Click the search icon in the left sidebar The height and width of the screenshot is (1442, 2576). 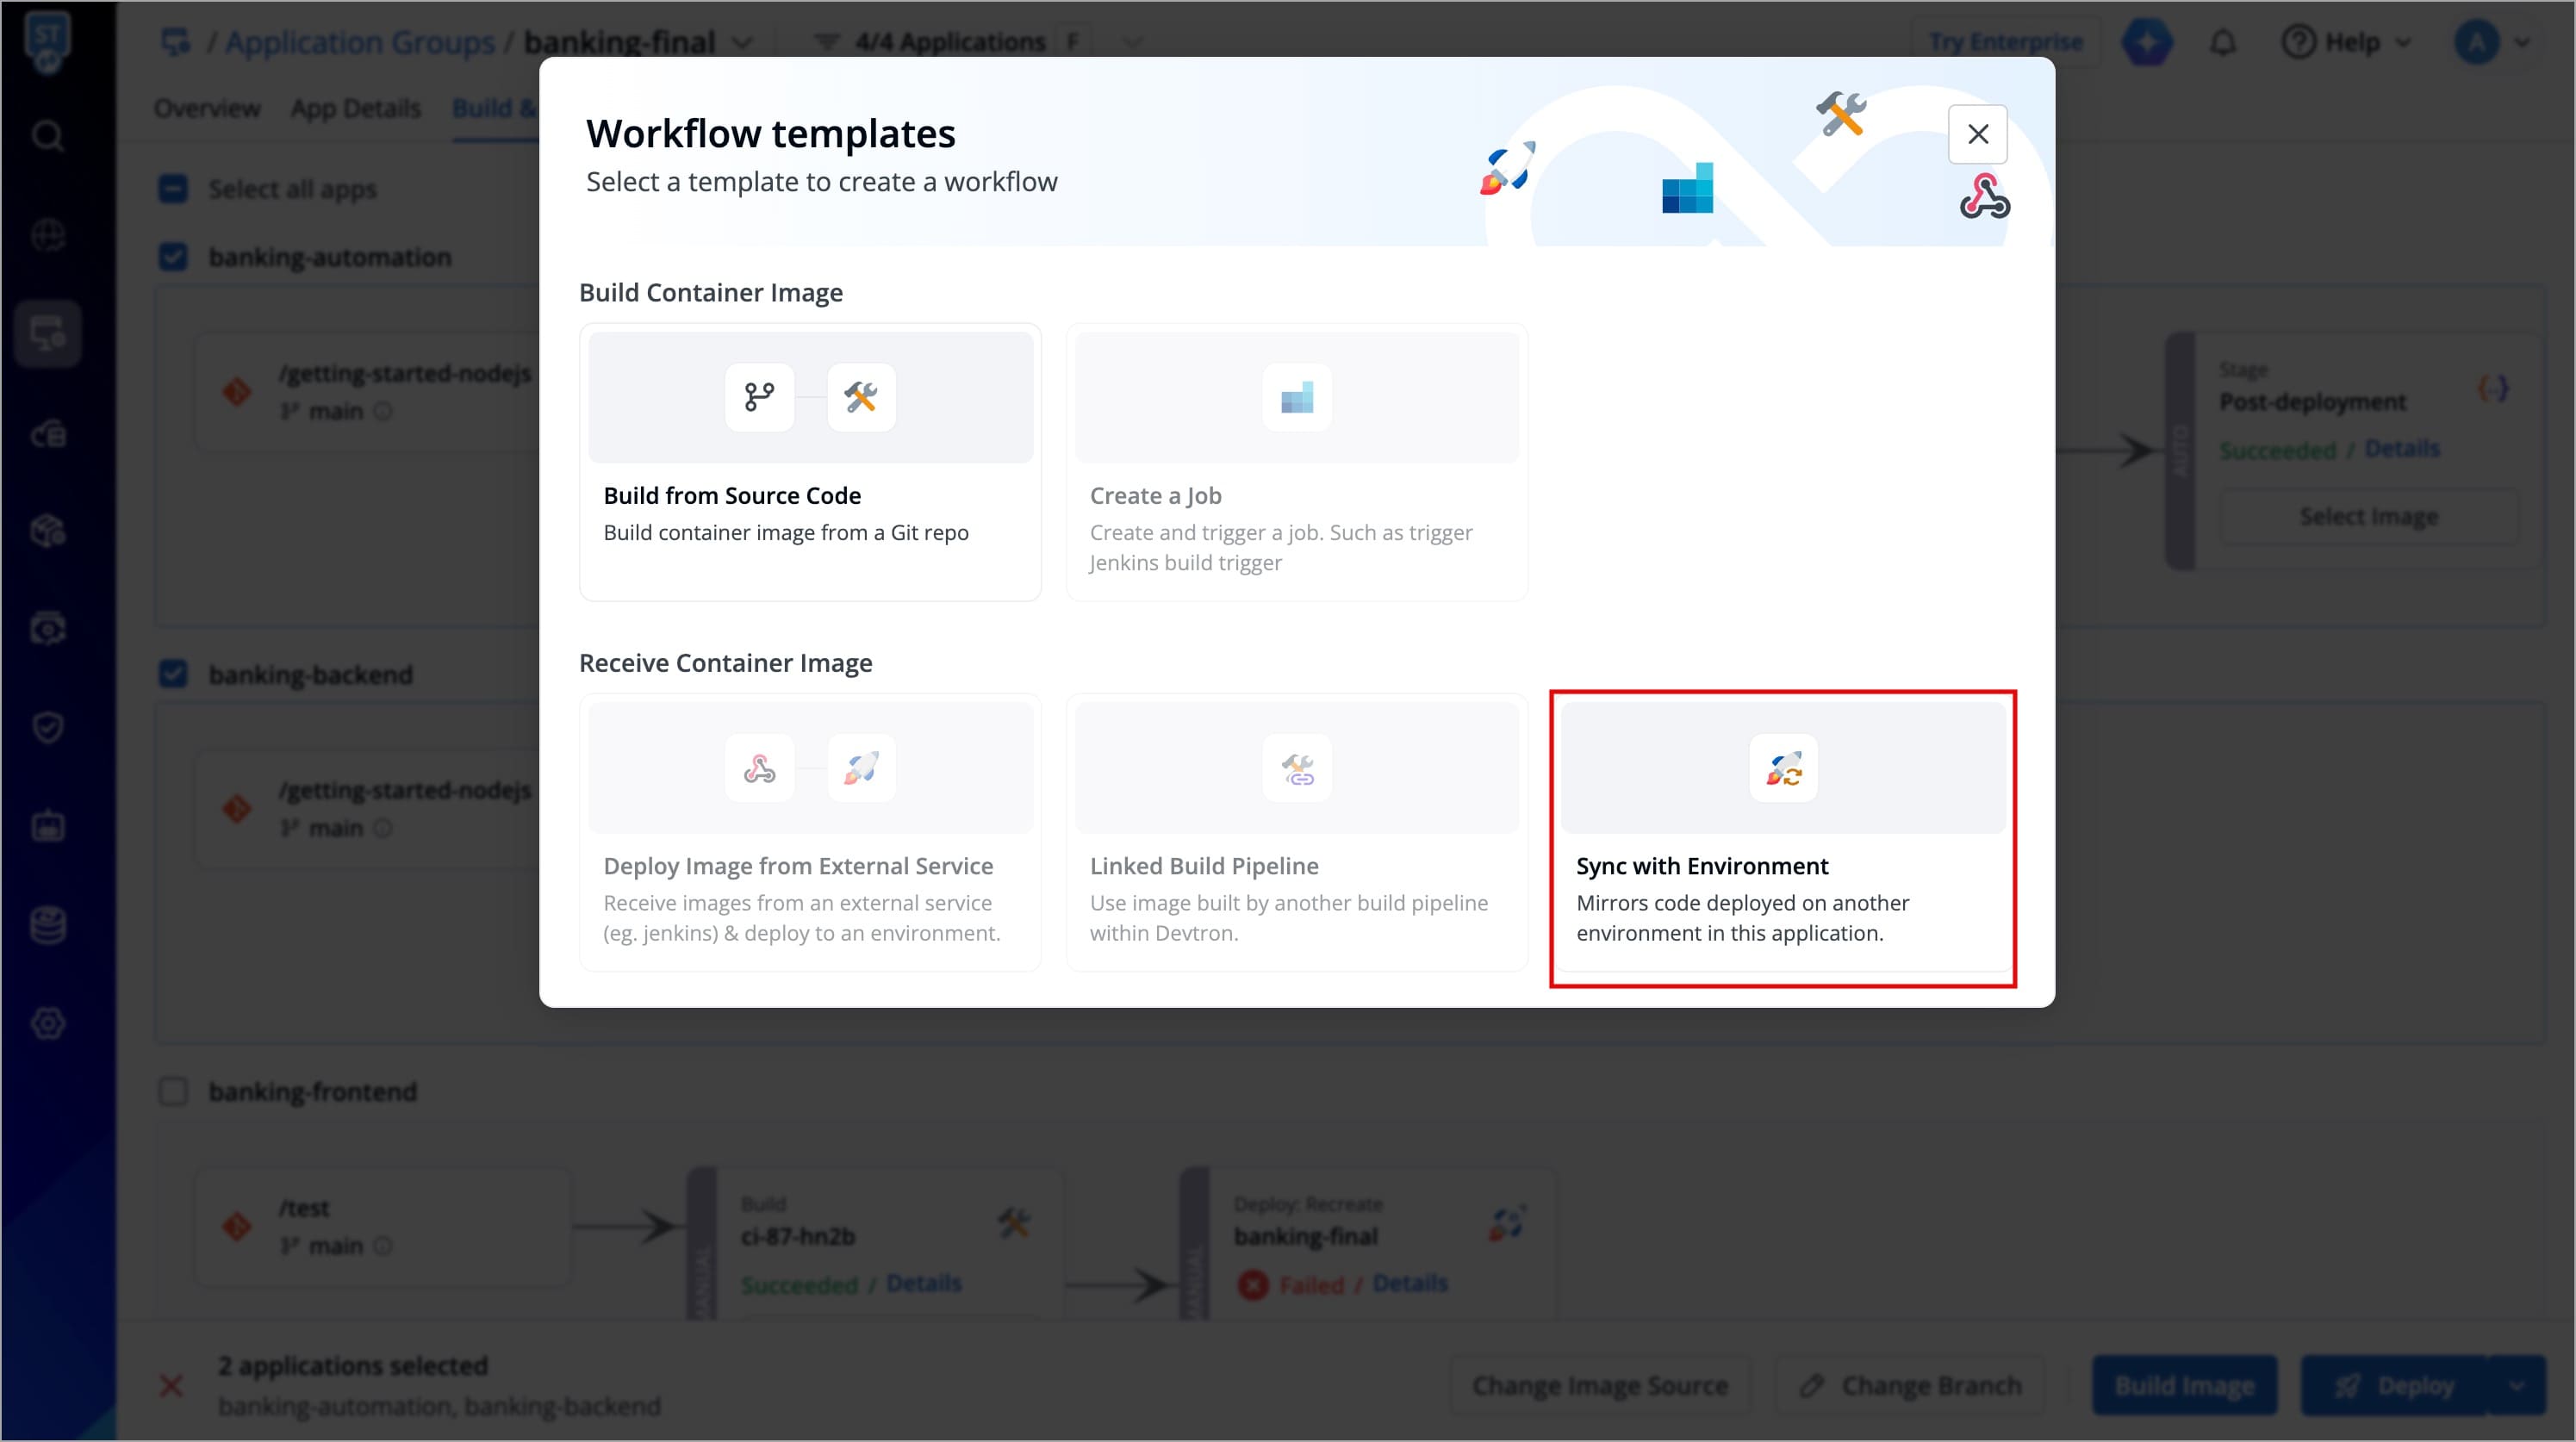47,135
